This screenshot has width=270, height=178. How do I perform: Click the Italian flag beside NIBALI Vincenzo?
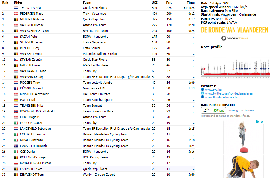[16, 140]
